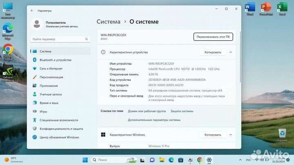The image size is (294, 165).
Task: Collapse Характеристики устройства section chevron
Action: coord(231,52)
